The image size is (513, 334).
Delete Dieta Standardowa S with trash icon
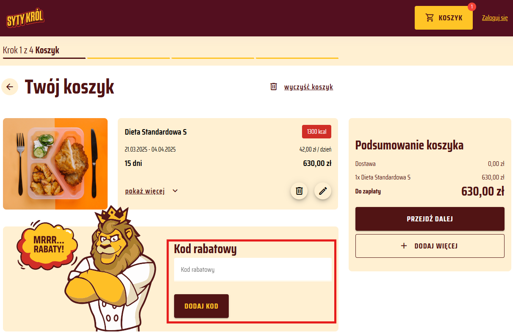(299, 191)
